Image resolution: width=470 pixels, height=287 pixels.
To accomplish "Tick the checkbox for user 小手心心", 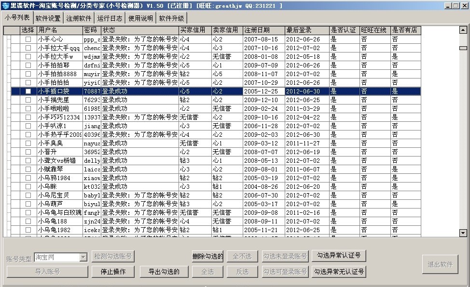I will pos(28,39).
